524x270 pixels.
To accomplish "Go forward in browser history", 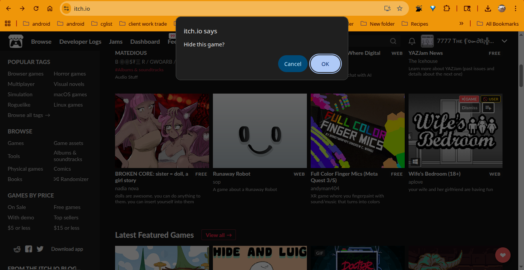I will click(22, 8).
